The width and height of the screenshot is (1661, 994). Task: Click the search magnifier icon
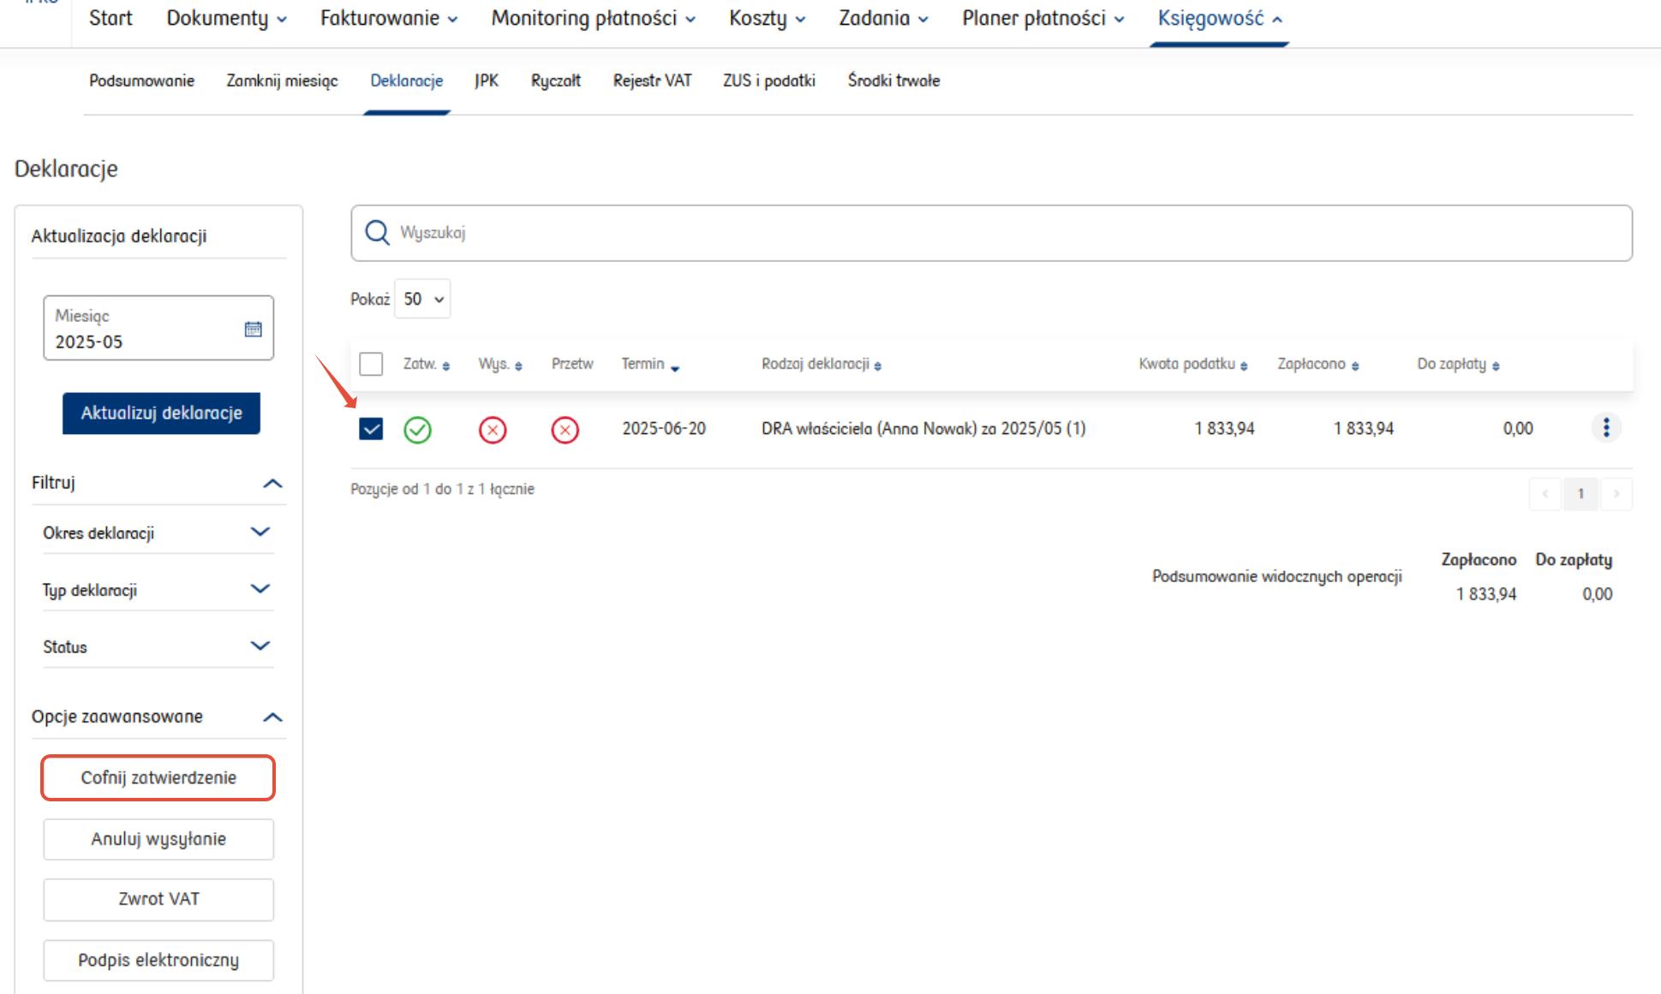(x=377, y=233)
